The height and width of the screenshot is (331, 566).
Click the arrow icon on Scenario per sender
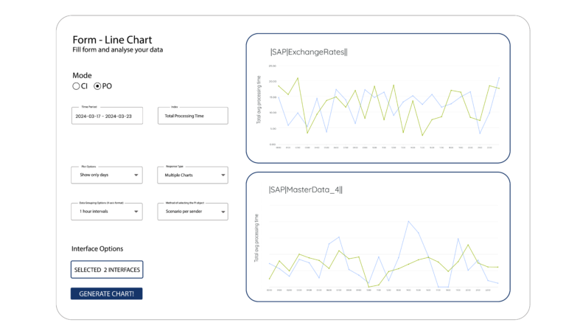pos(222,212)
